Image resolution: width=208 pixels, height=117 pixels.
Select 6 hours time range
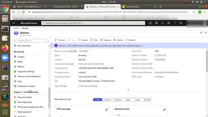pyautogui.click(x=108, y=100)
